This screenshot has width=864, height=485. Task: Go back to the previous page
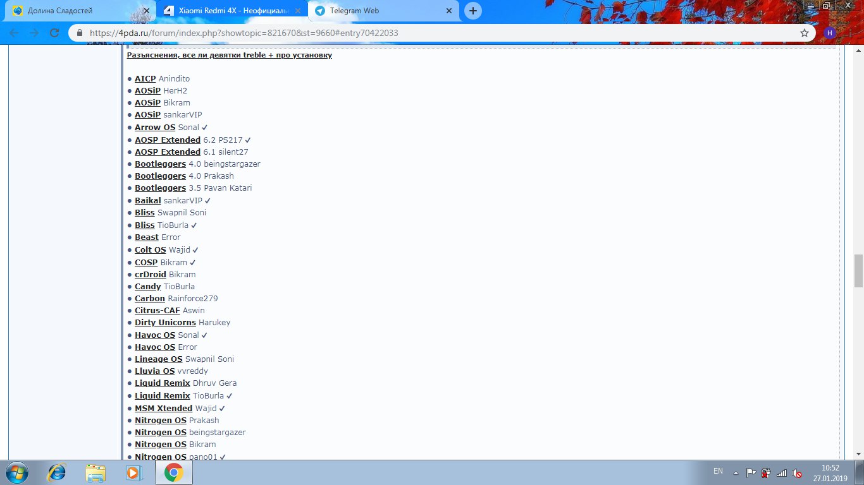click(x=15, y=33)
